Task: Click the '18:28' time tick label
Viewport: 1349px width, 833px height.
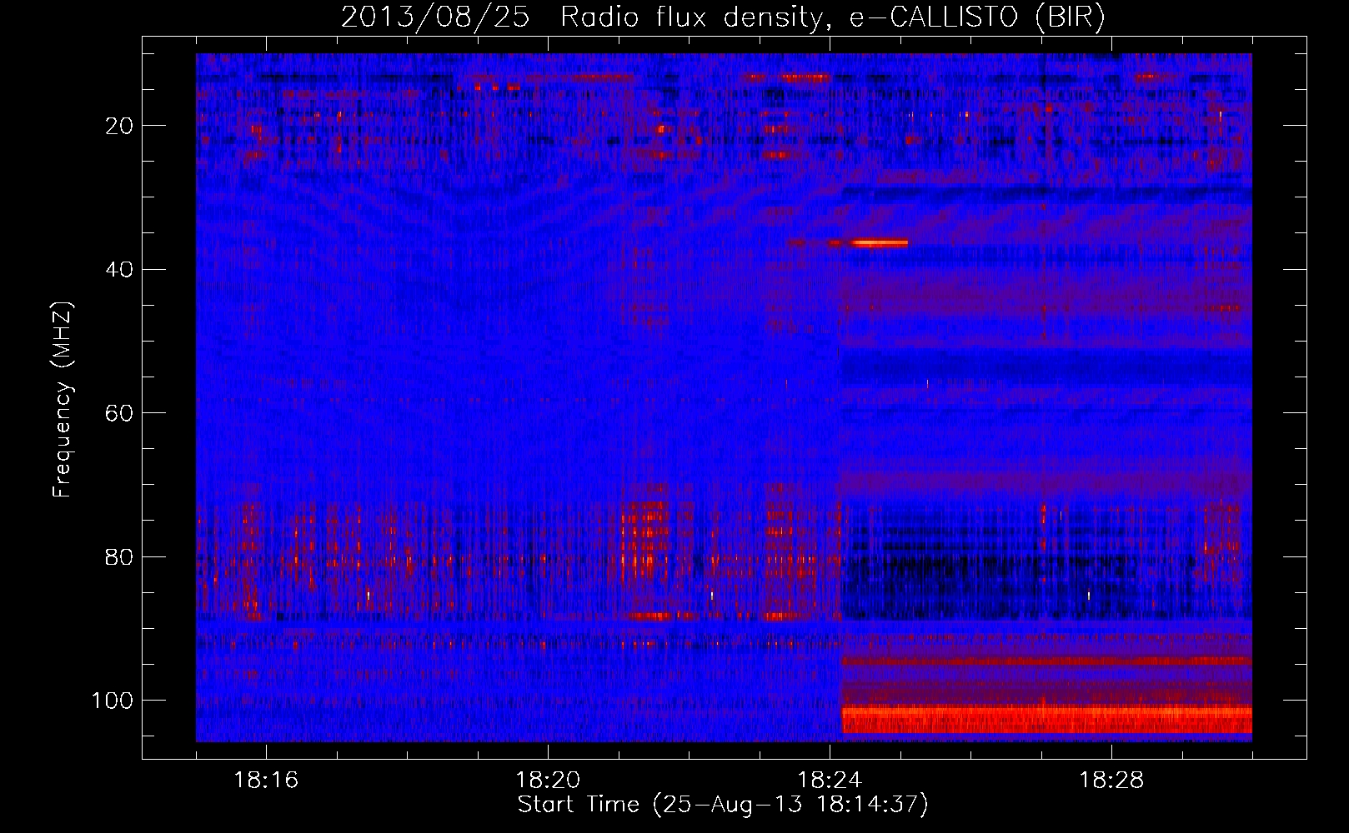Action: click(1112, 781)
